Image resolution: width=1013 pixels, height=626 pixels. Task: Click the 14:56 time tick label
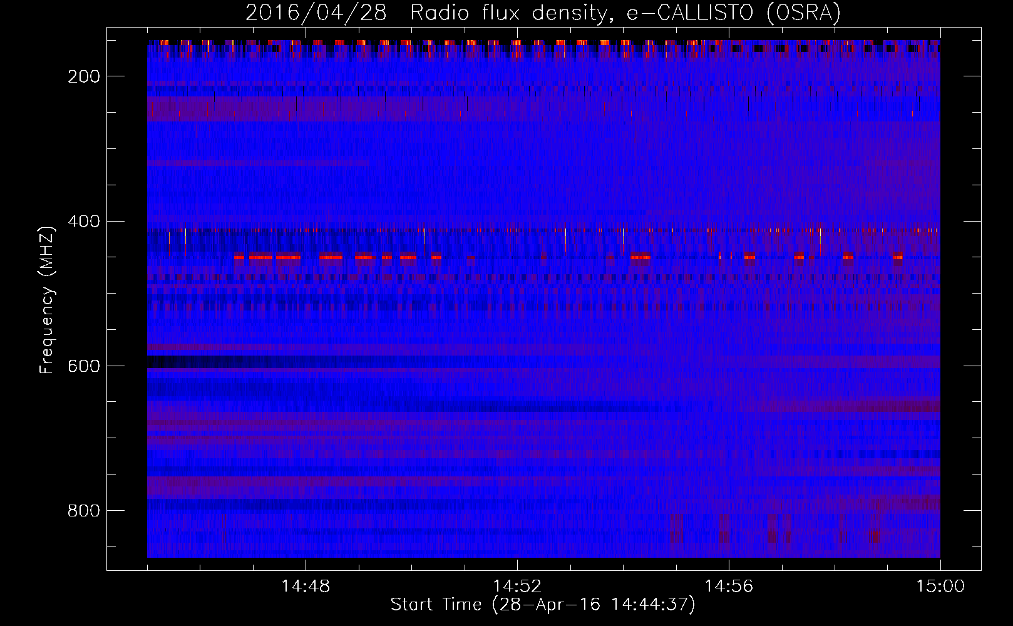(729, 586)
